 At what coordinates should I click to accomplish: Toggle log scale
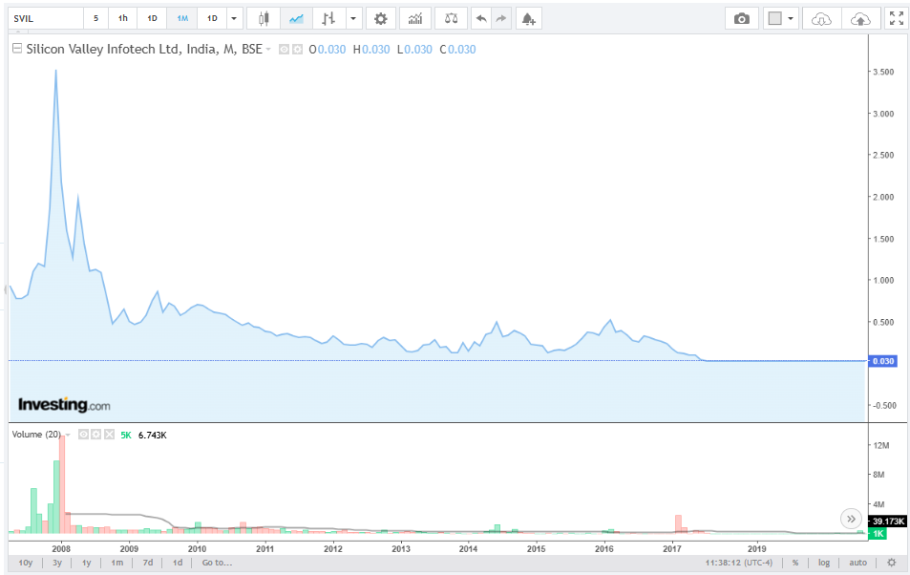(x=823, y=563)
